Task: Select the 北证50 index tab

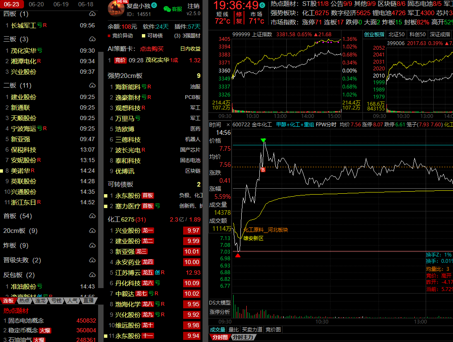Action: [397, 35]
